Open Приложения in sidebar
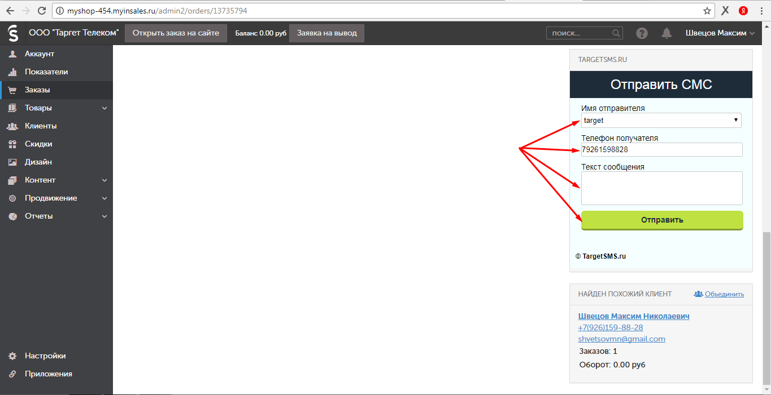 click(x=49, y=374)
